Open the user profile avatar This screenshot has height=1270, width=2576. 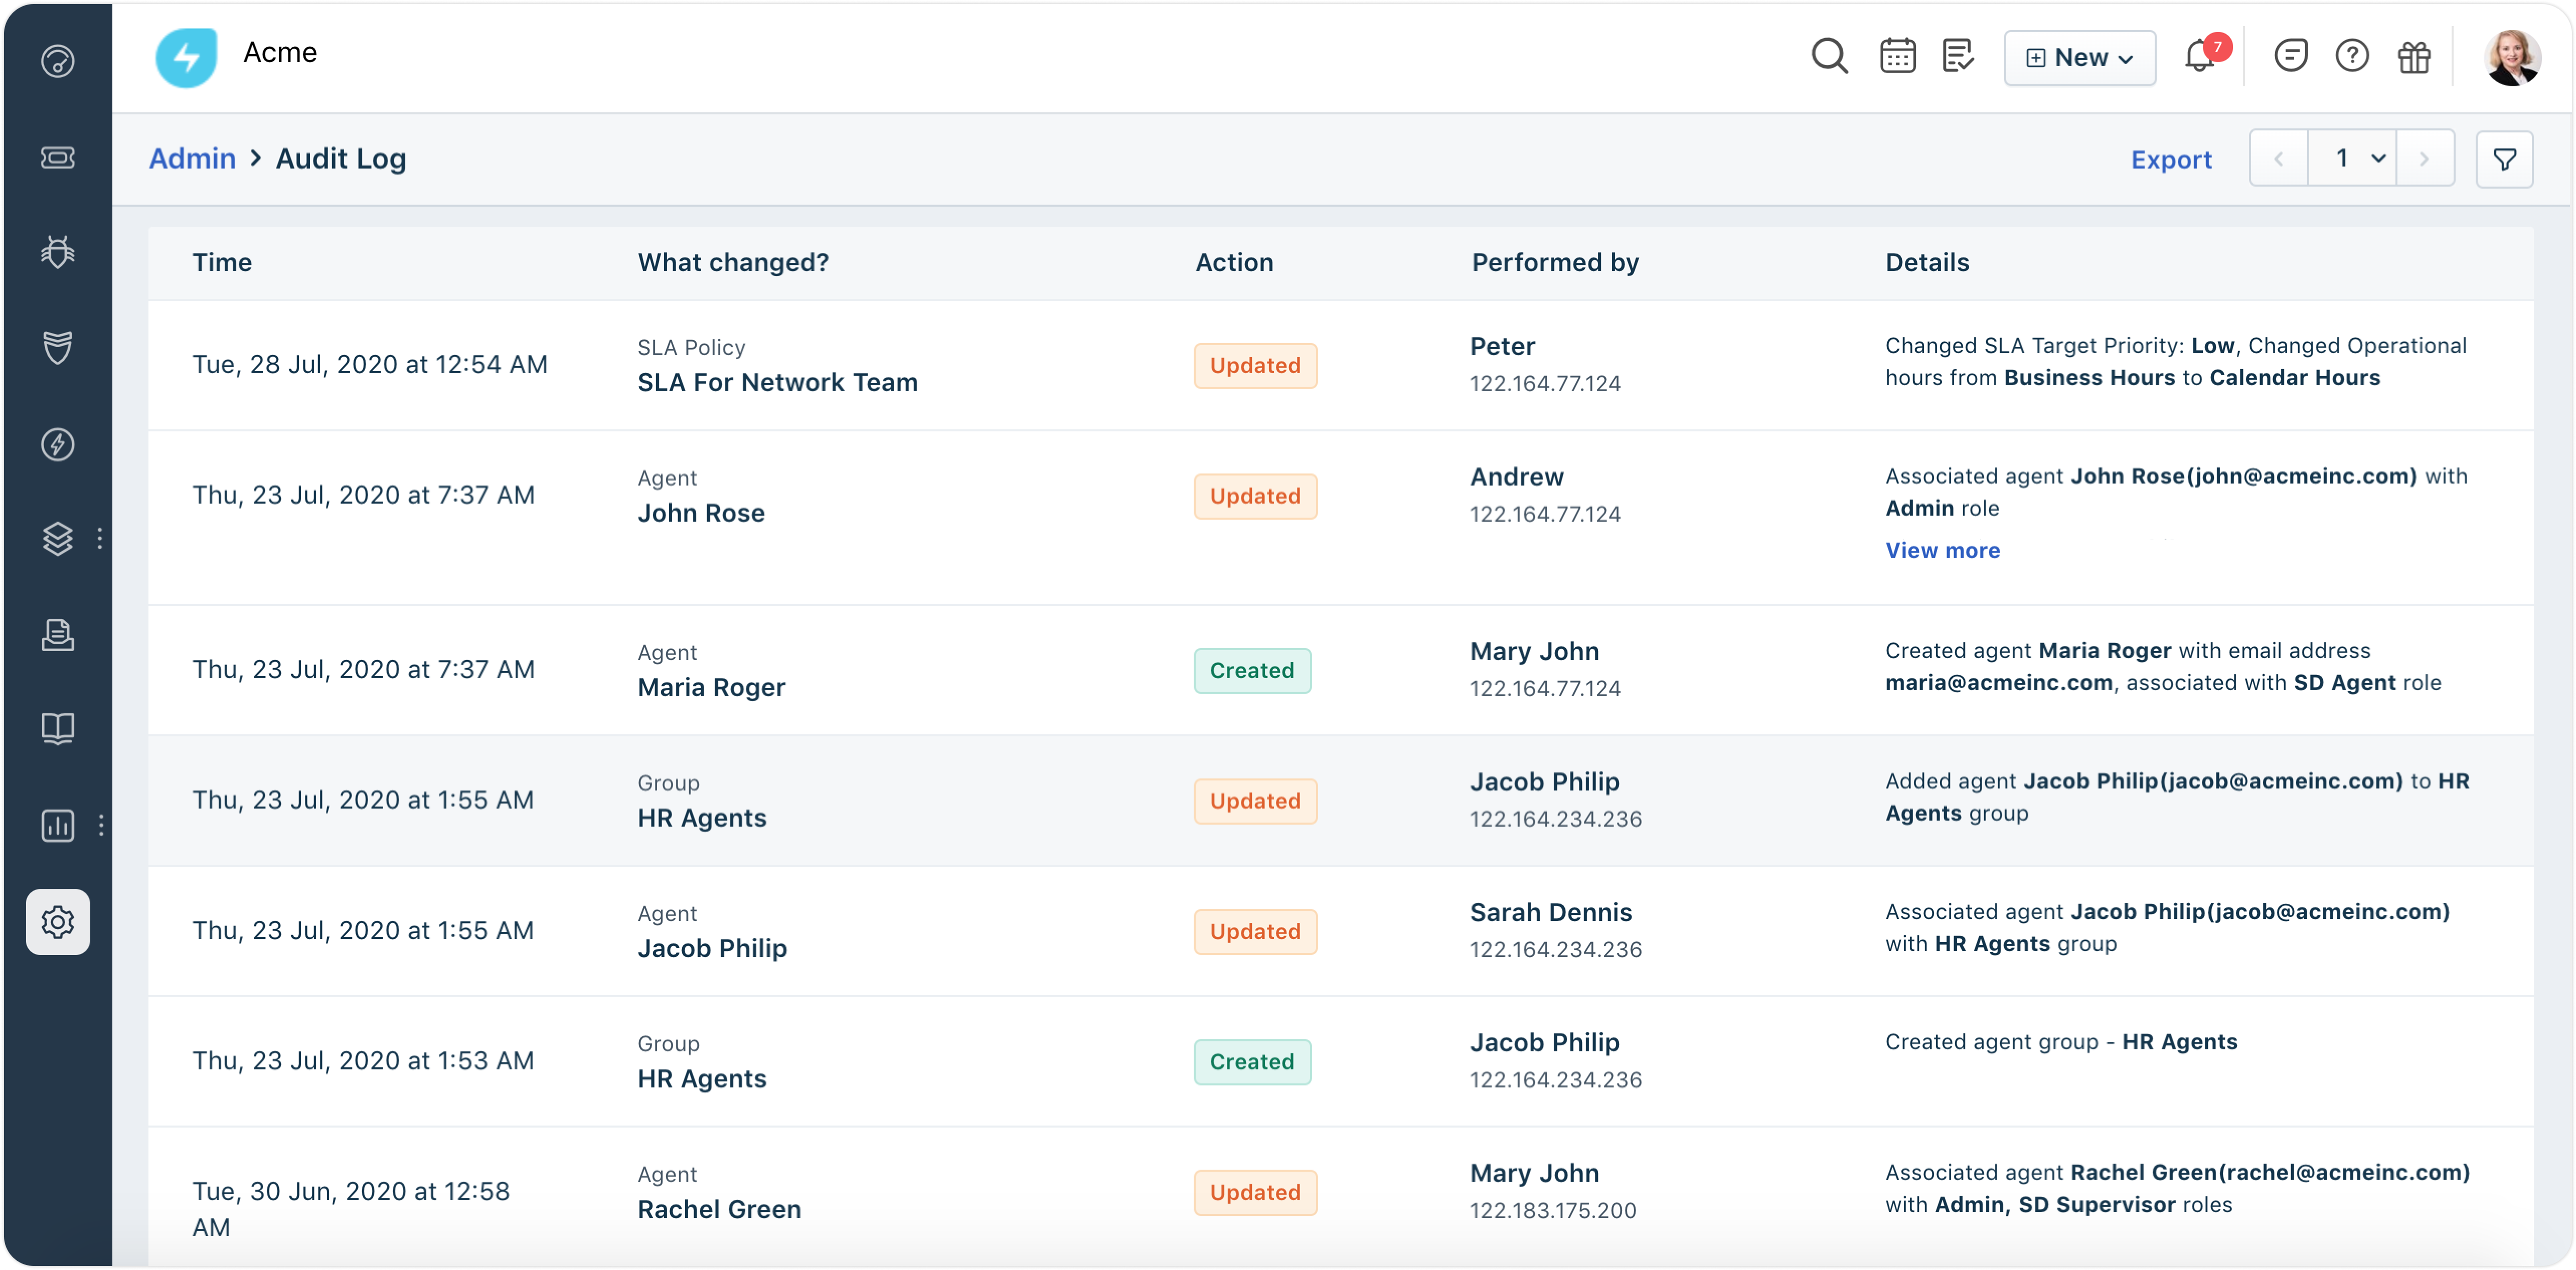point(2511,57)
